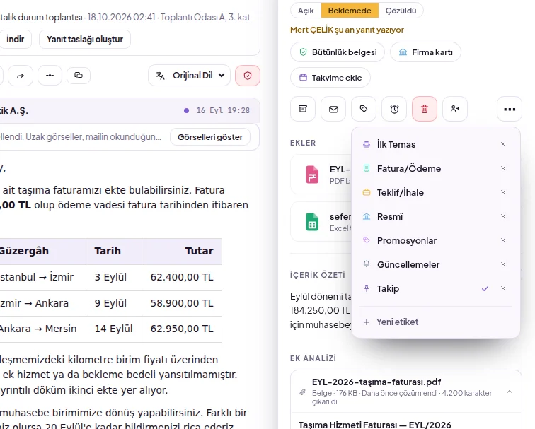Click paperclip icon beside EYL-2026 PDF analysis
Image resolution: width=535 pixels, height=429 pixels.
(303, 392)
